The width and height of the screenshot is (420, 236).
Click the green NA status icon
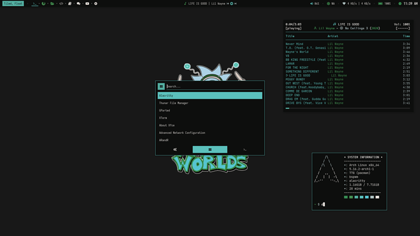pos(328,4)
